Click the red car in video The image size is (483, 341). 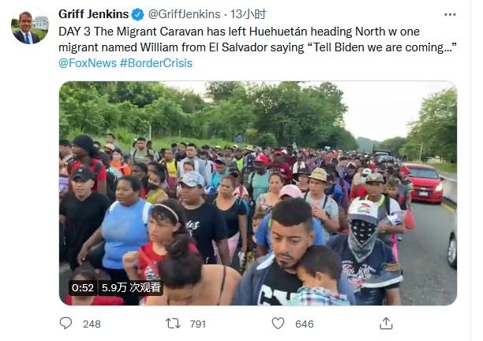coord(424,183)
